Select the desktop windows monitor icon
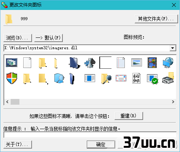Image resolution: width=180 pixels, height=152 pixels. coord(11,63)
